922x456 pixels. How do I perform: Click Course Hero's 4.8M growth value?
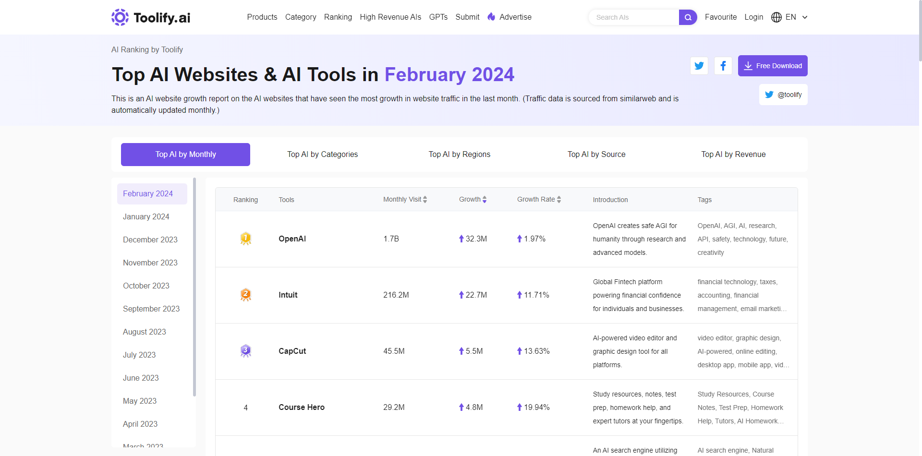474,407
